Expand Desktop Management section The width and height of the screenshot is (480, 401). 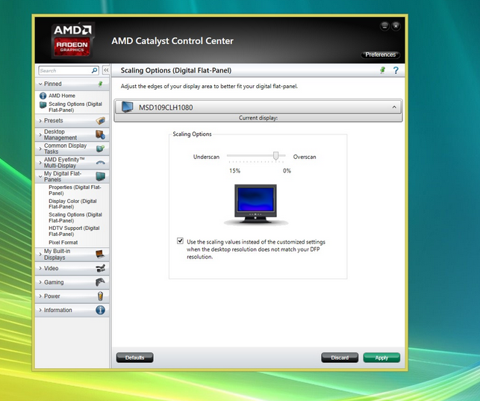click(40, 134)
